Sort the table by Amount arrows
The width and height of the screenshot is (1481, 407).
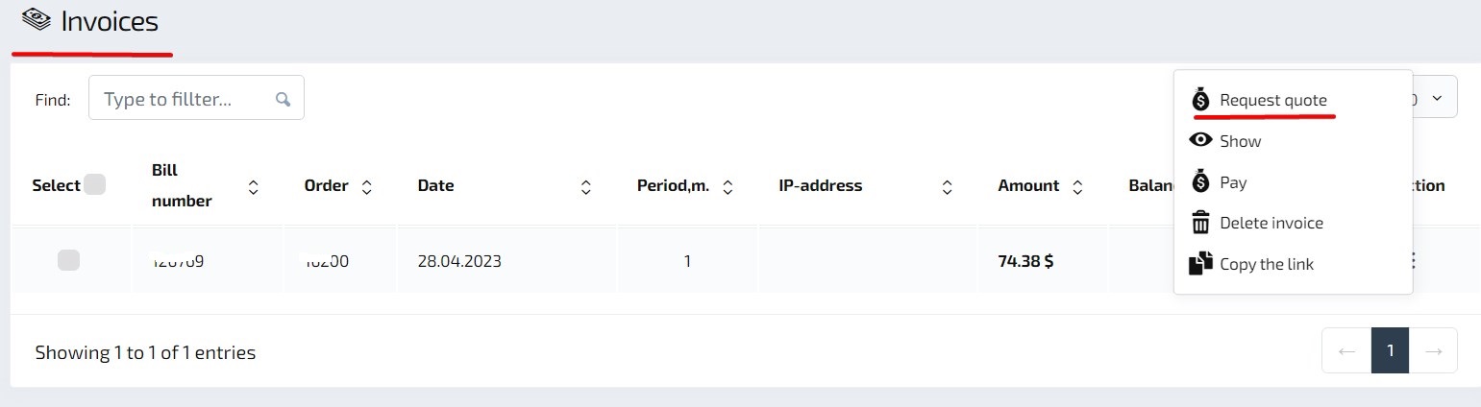[1077, 186]
